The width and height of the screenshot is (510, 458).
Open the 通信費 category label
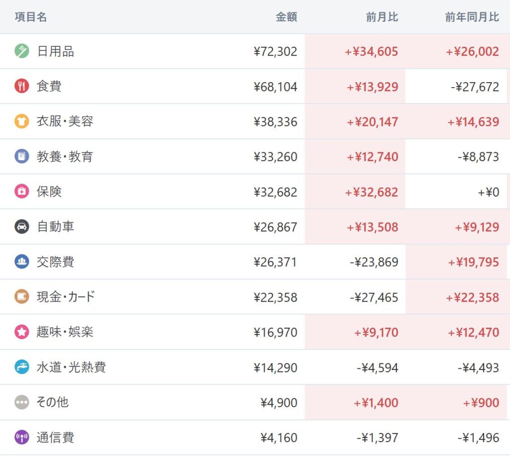click(x=55, y=438)
